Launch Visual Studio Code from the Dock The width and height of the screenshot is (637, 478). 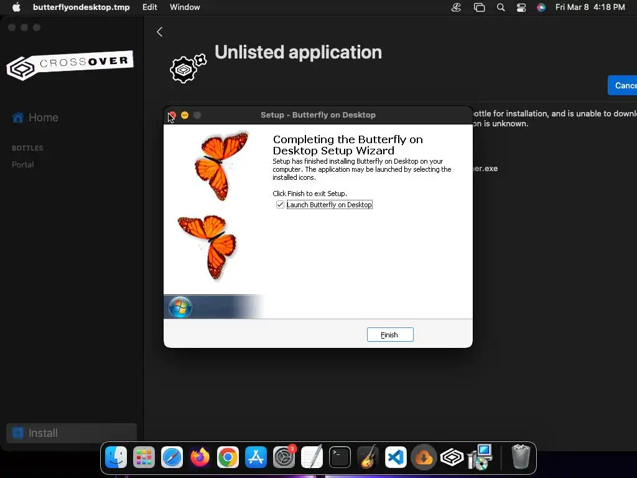pyautogui.click(x=396, y=457)
